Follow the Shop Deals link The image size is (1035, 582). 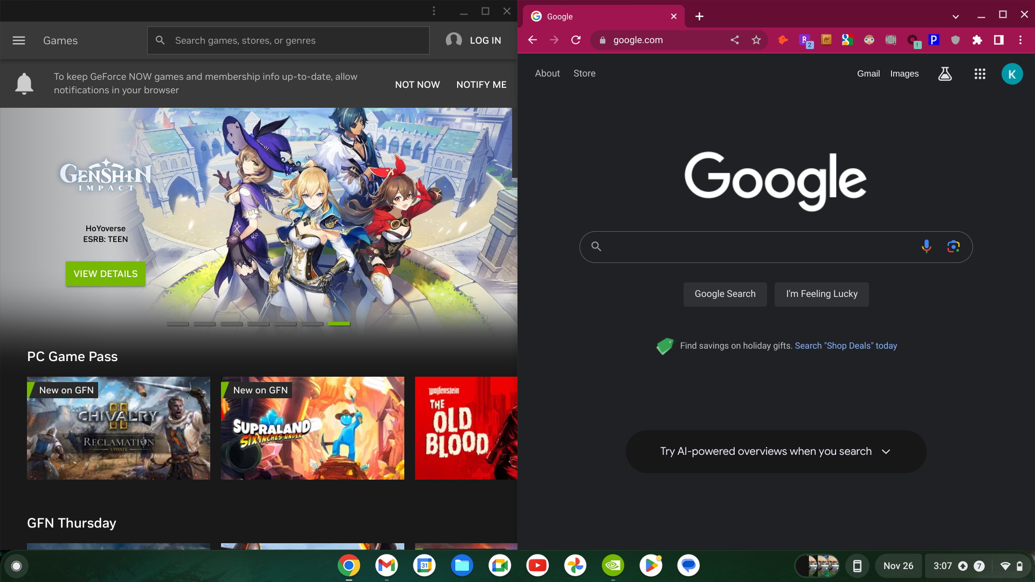pyautogui.click(x=846, y=345)
